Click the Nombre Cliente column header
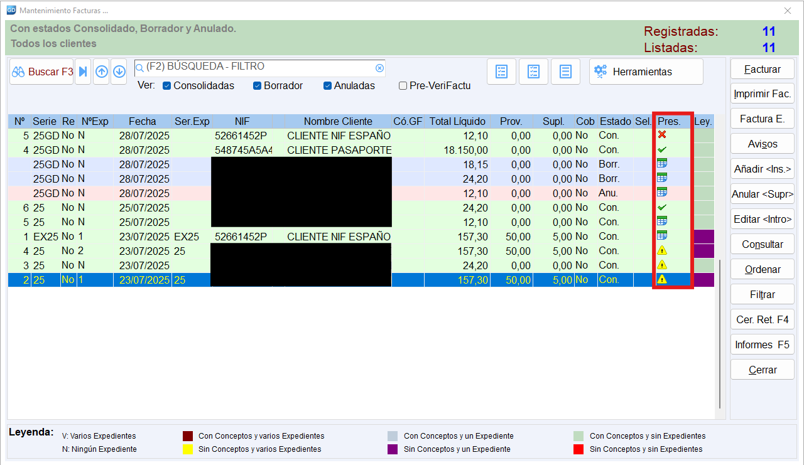The height and width of the screenshot is (465, 804). [338, 121]
